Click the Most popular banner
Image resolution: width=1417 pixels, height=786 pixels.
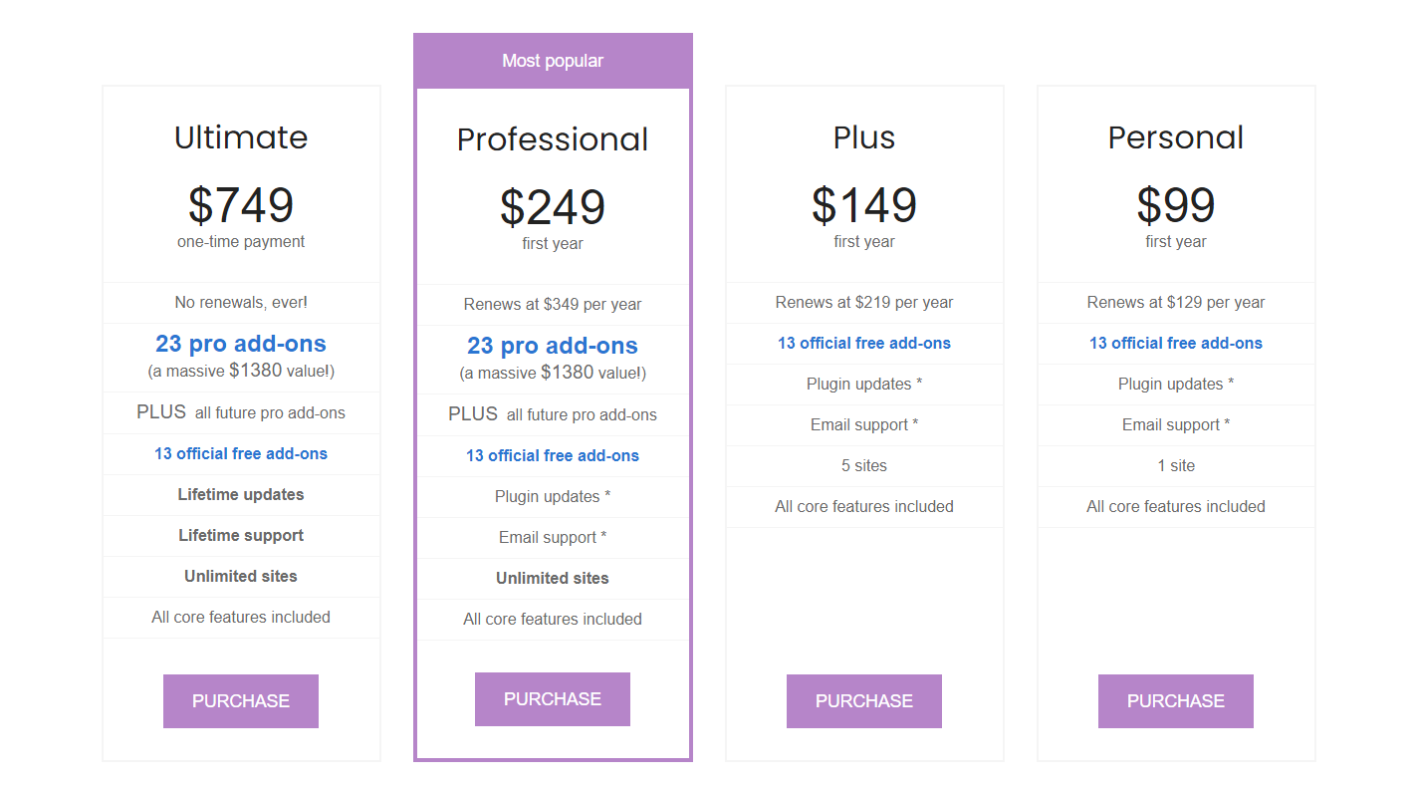coord(553,61)
